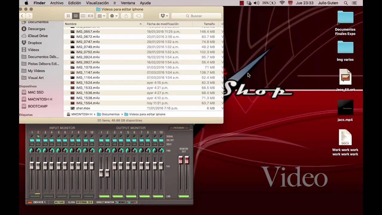The image size is (382, 215).
Task: Open the Ayuda menu
Action: [x=145, y=3]
